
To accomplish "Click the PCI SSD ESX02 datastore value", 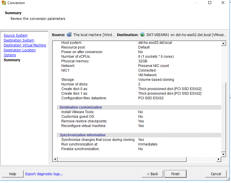I will (151, 98).
